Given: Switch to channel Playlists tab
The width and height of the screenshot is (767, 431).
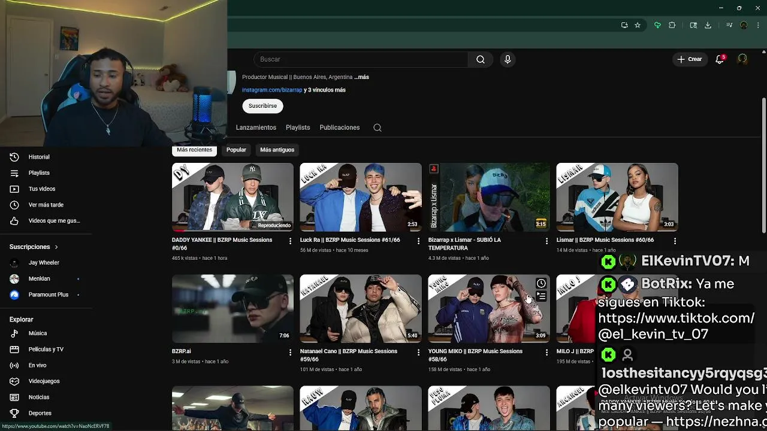Looking at the screenshot, I should pos(298,128).
